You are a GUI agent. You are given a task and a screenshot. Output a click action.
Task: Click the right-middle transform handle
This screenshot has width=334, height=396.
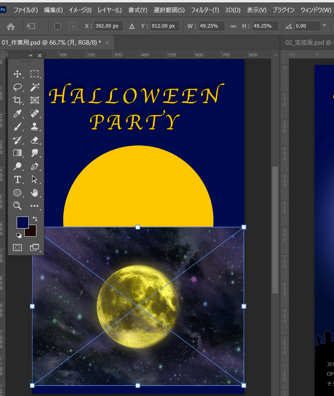(244, 306)
